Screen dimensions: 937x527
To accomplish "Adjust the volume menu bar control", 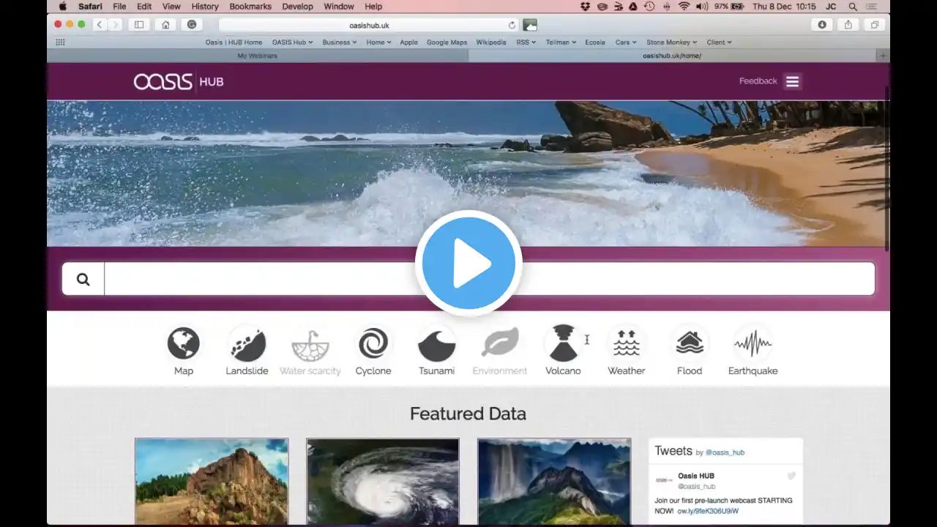I will point(702,7).
